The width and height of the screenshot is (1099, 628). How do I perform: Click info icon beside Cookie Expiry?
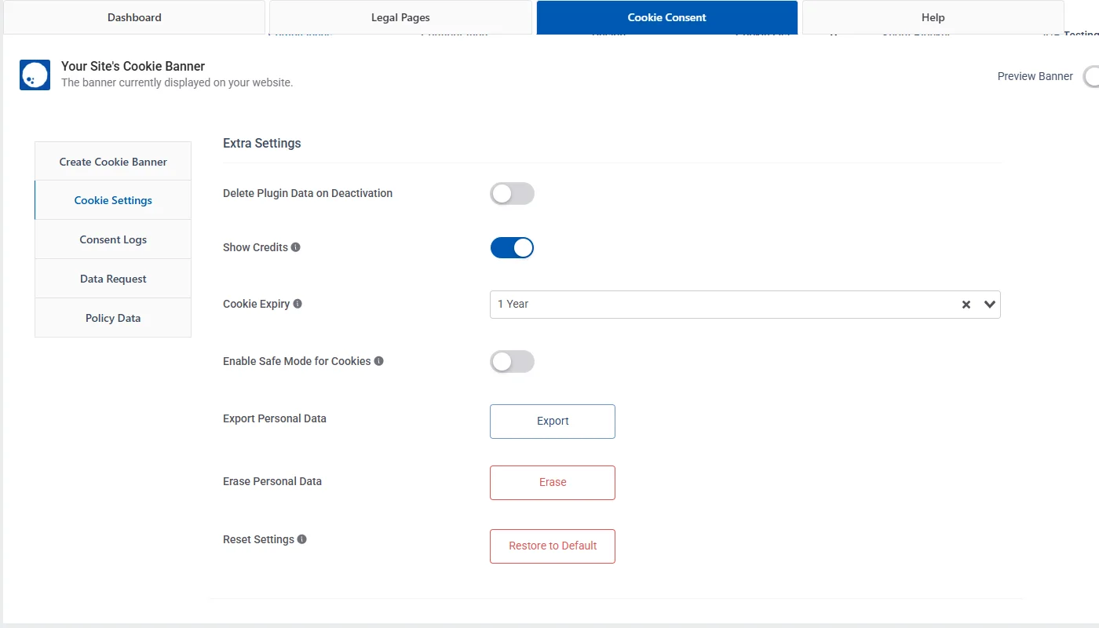(x=298, y=304)
